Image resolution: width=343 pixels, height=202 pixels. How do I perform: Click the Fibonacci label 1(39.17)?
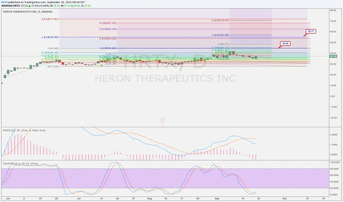[x=111, y=54]
